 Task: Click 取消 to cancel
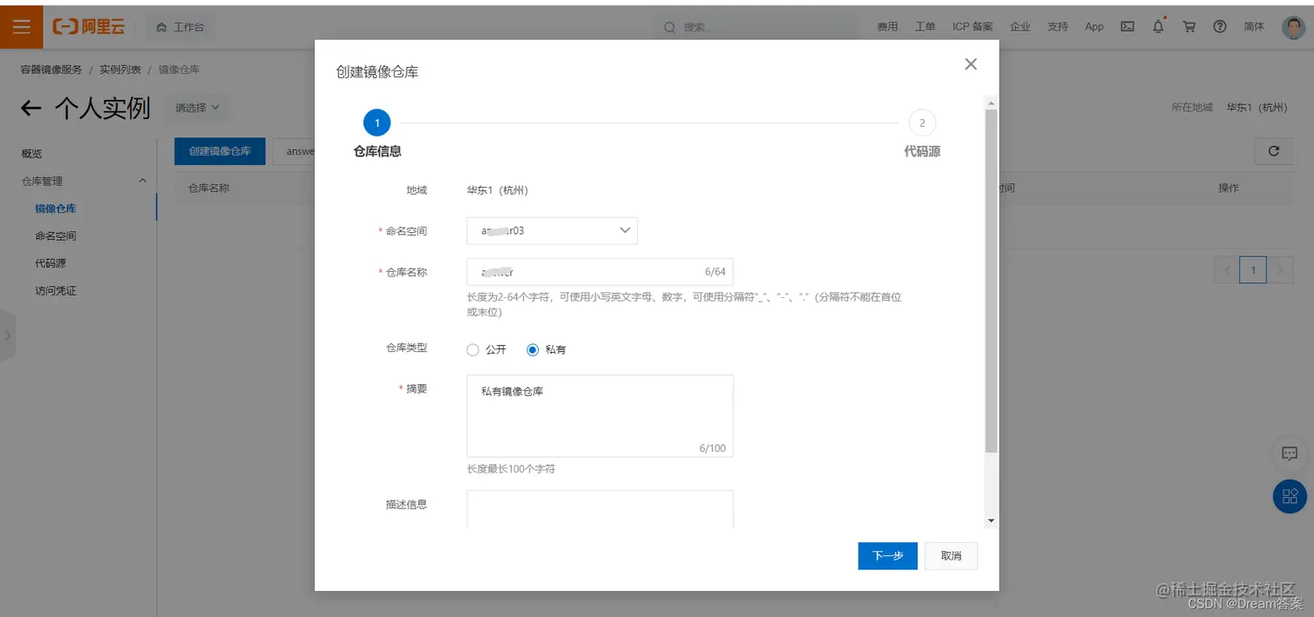(x=951, y=556)
